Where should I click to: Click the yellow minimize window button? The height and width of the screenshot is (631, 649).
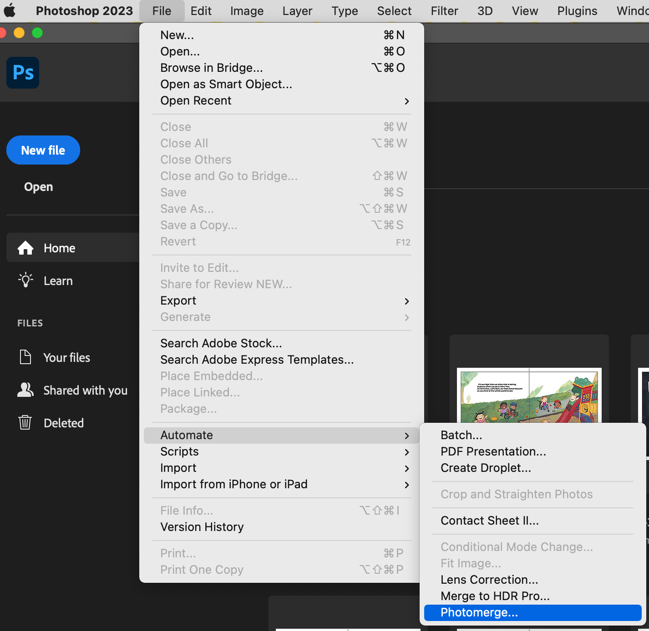[x=19, y=33]
